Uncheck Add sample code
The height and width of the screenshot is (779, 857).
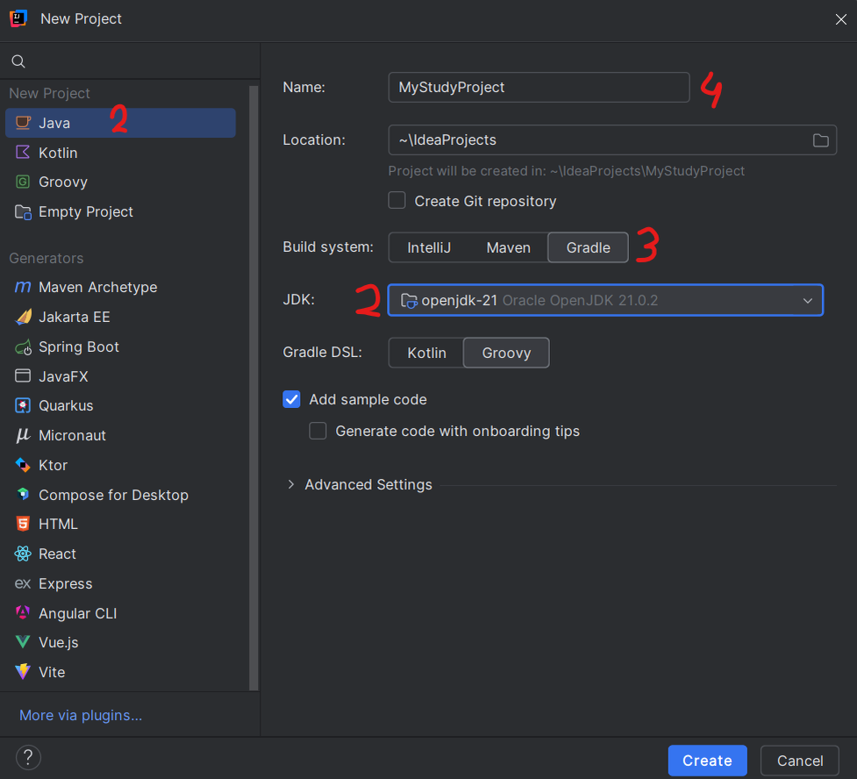coord(291,399)
